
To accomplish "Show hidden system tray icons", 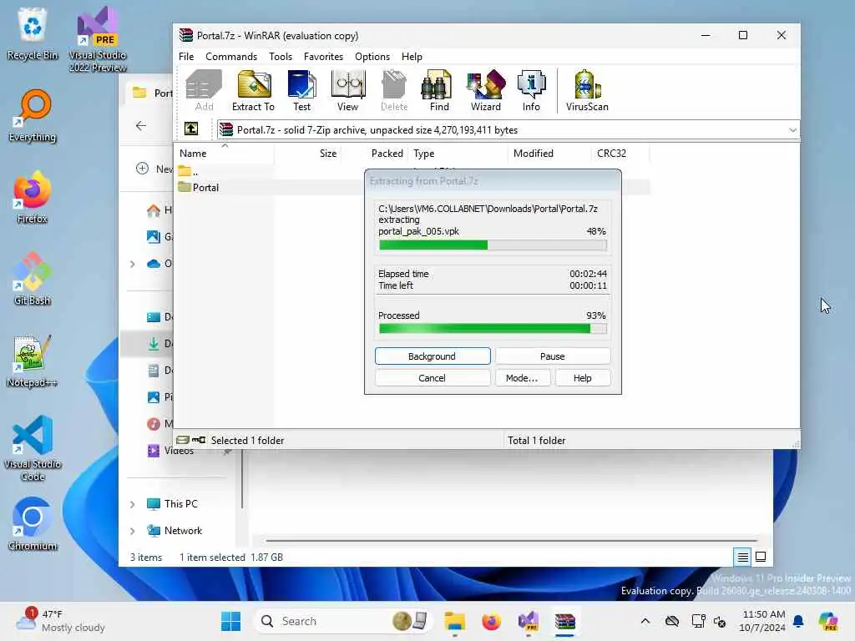I will [x=645, y=621].
